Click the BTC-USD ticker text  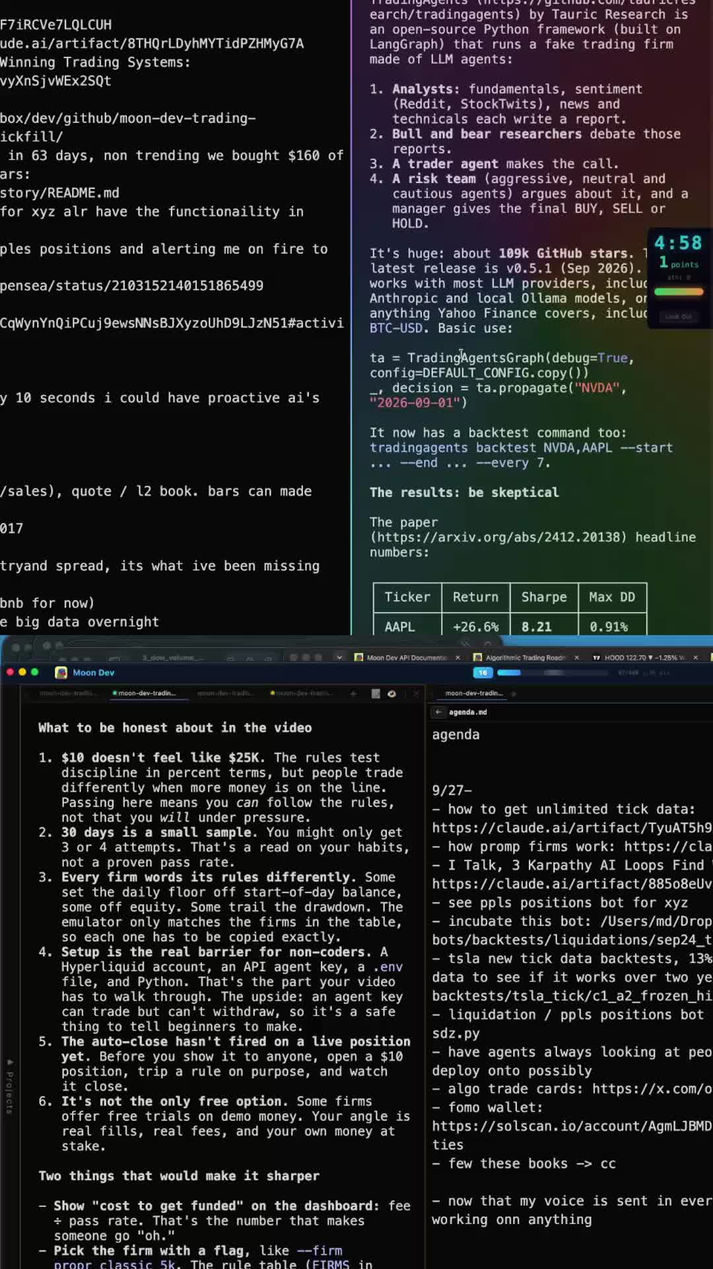(x=397, y=328)
